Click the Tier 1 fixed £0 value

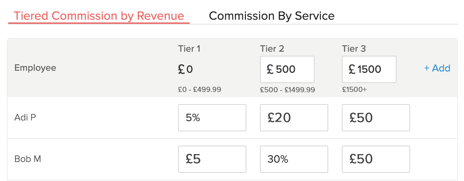click(x=186, y=69)
